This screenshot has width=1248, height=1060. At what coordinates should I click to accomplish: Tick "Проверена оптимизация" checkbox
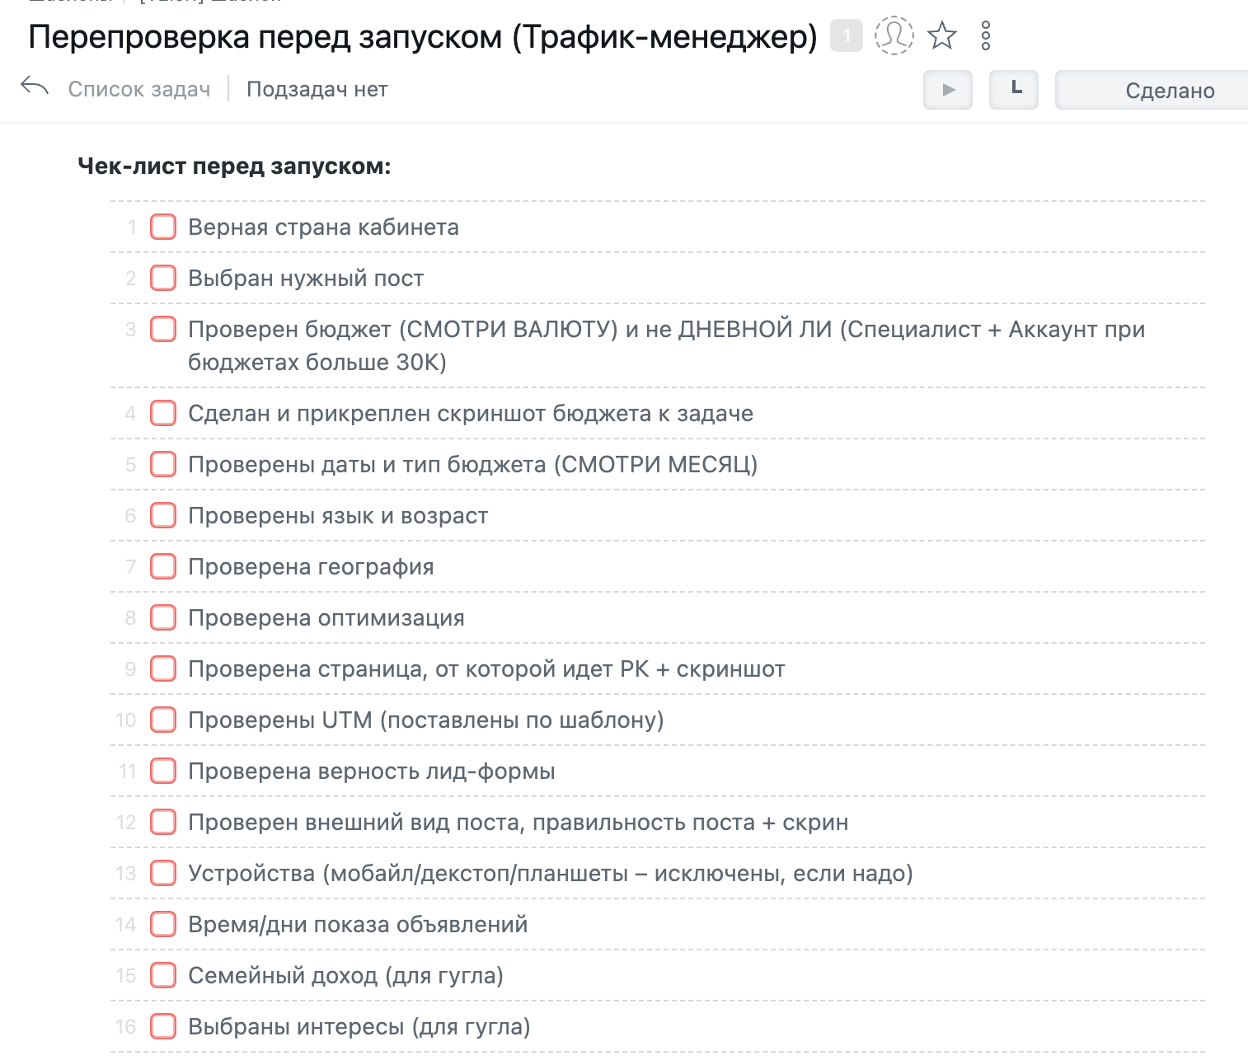(x=163, y=617)
